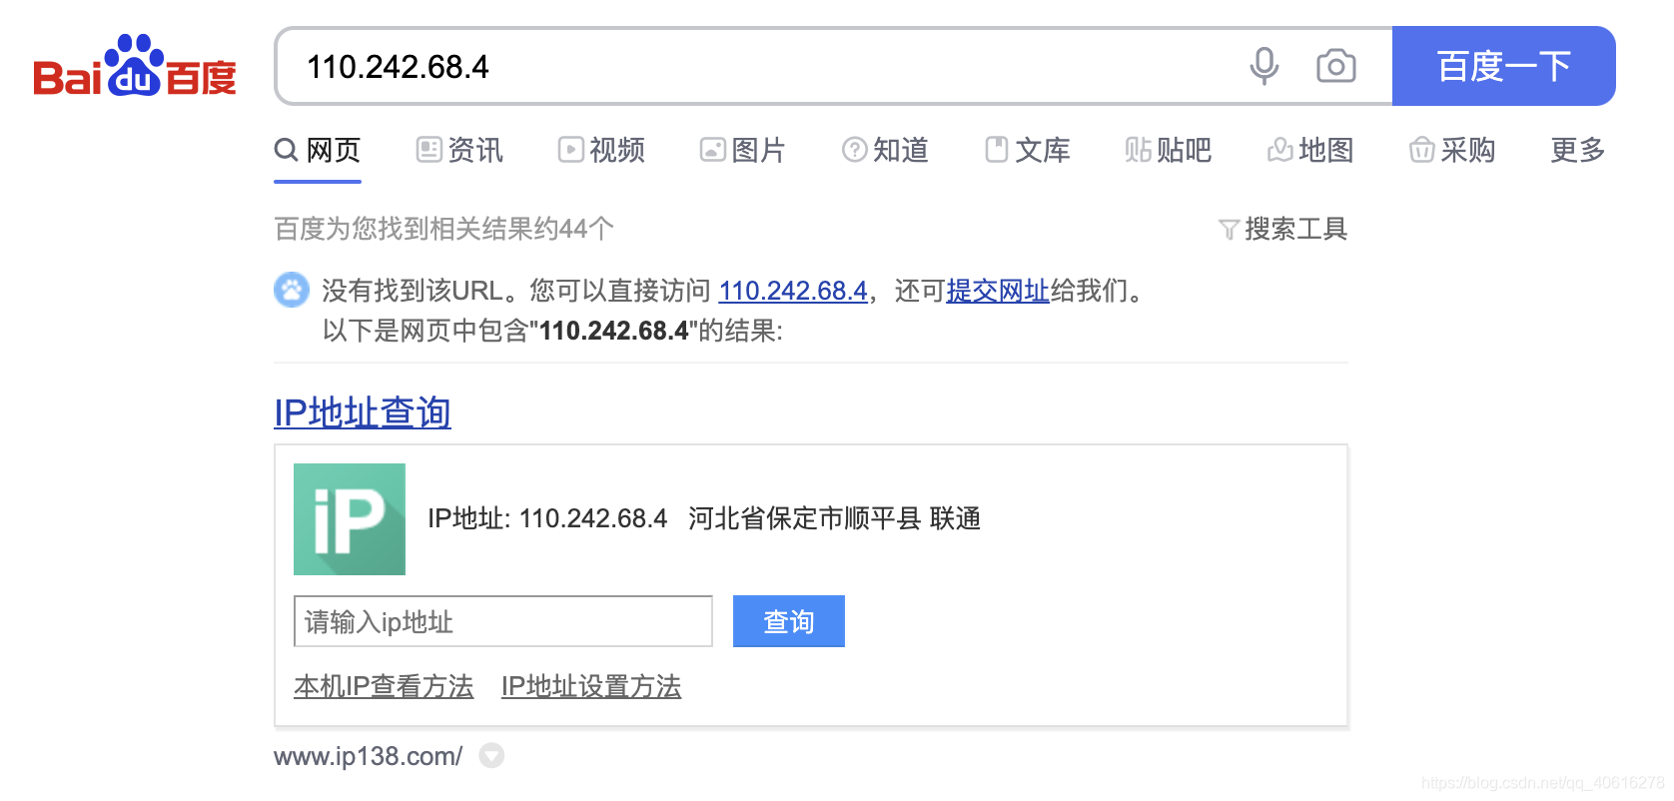Image resolution: width=1674 pixels, height=801 pixels.
Task: Visit the 110.242.68.4 direct link
Action: click(793, 291)
